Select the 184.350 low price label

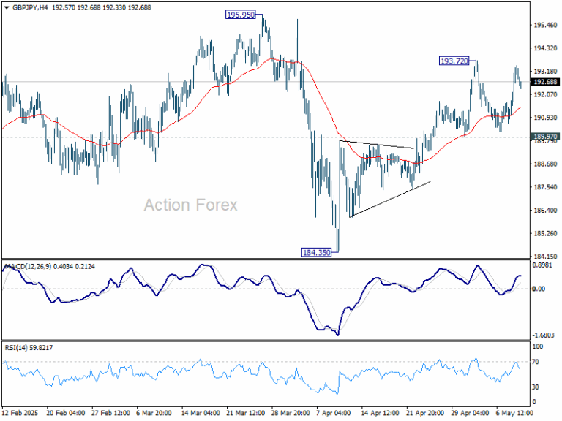point(316,252)
